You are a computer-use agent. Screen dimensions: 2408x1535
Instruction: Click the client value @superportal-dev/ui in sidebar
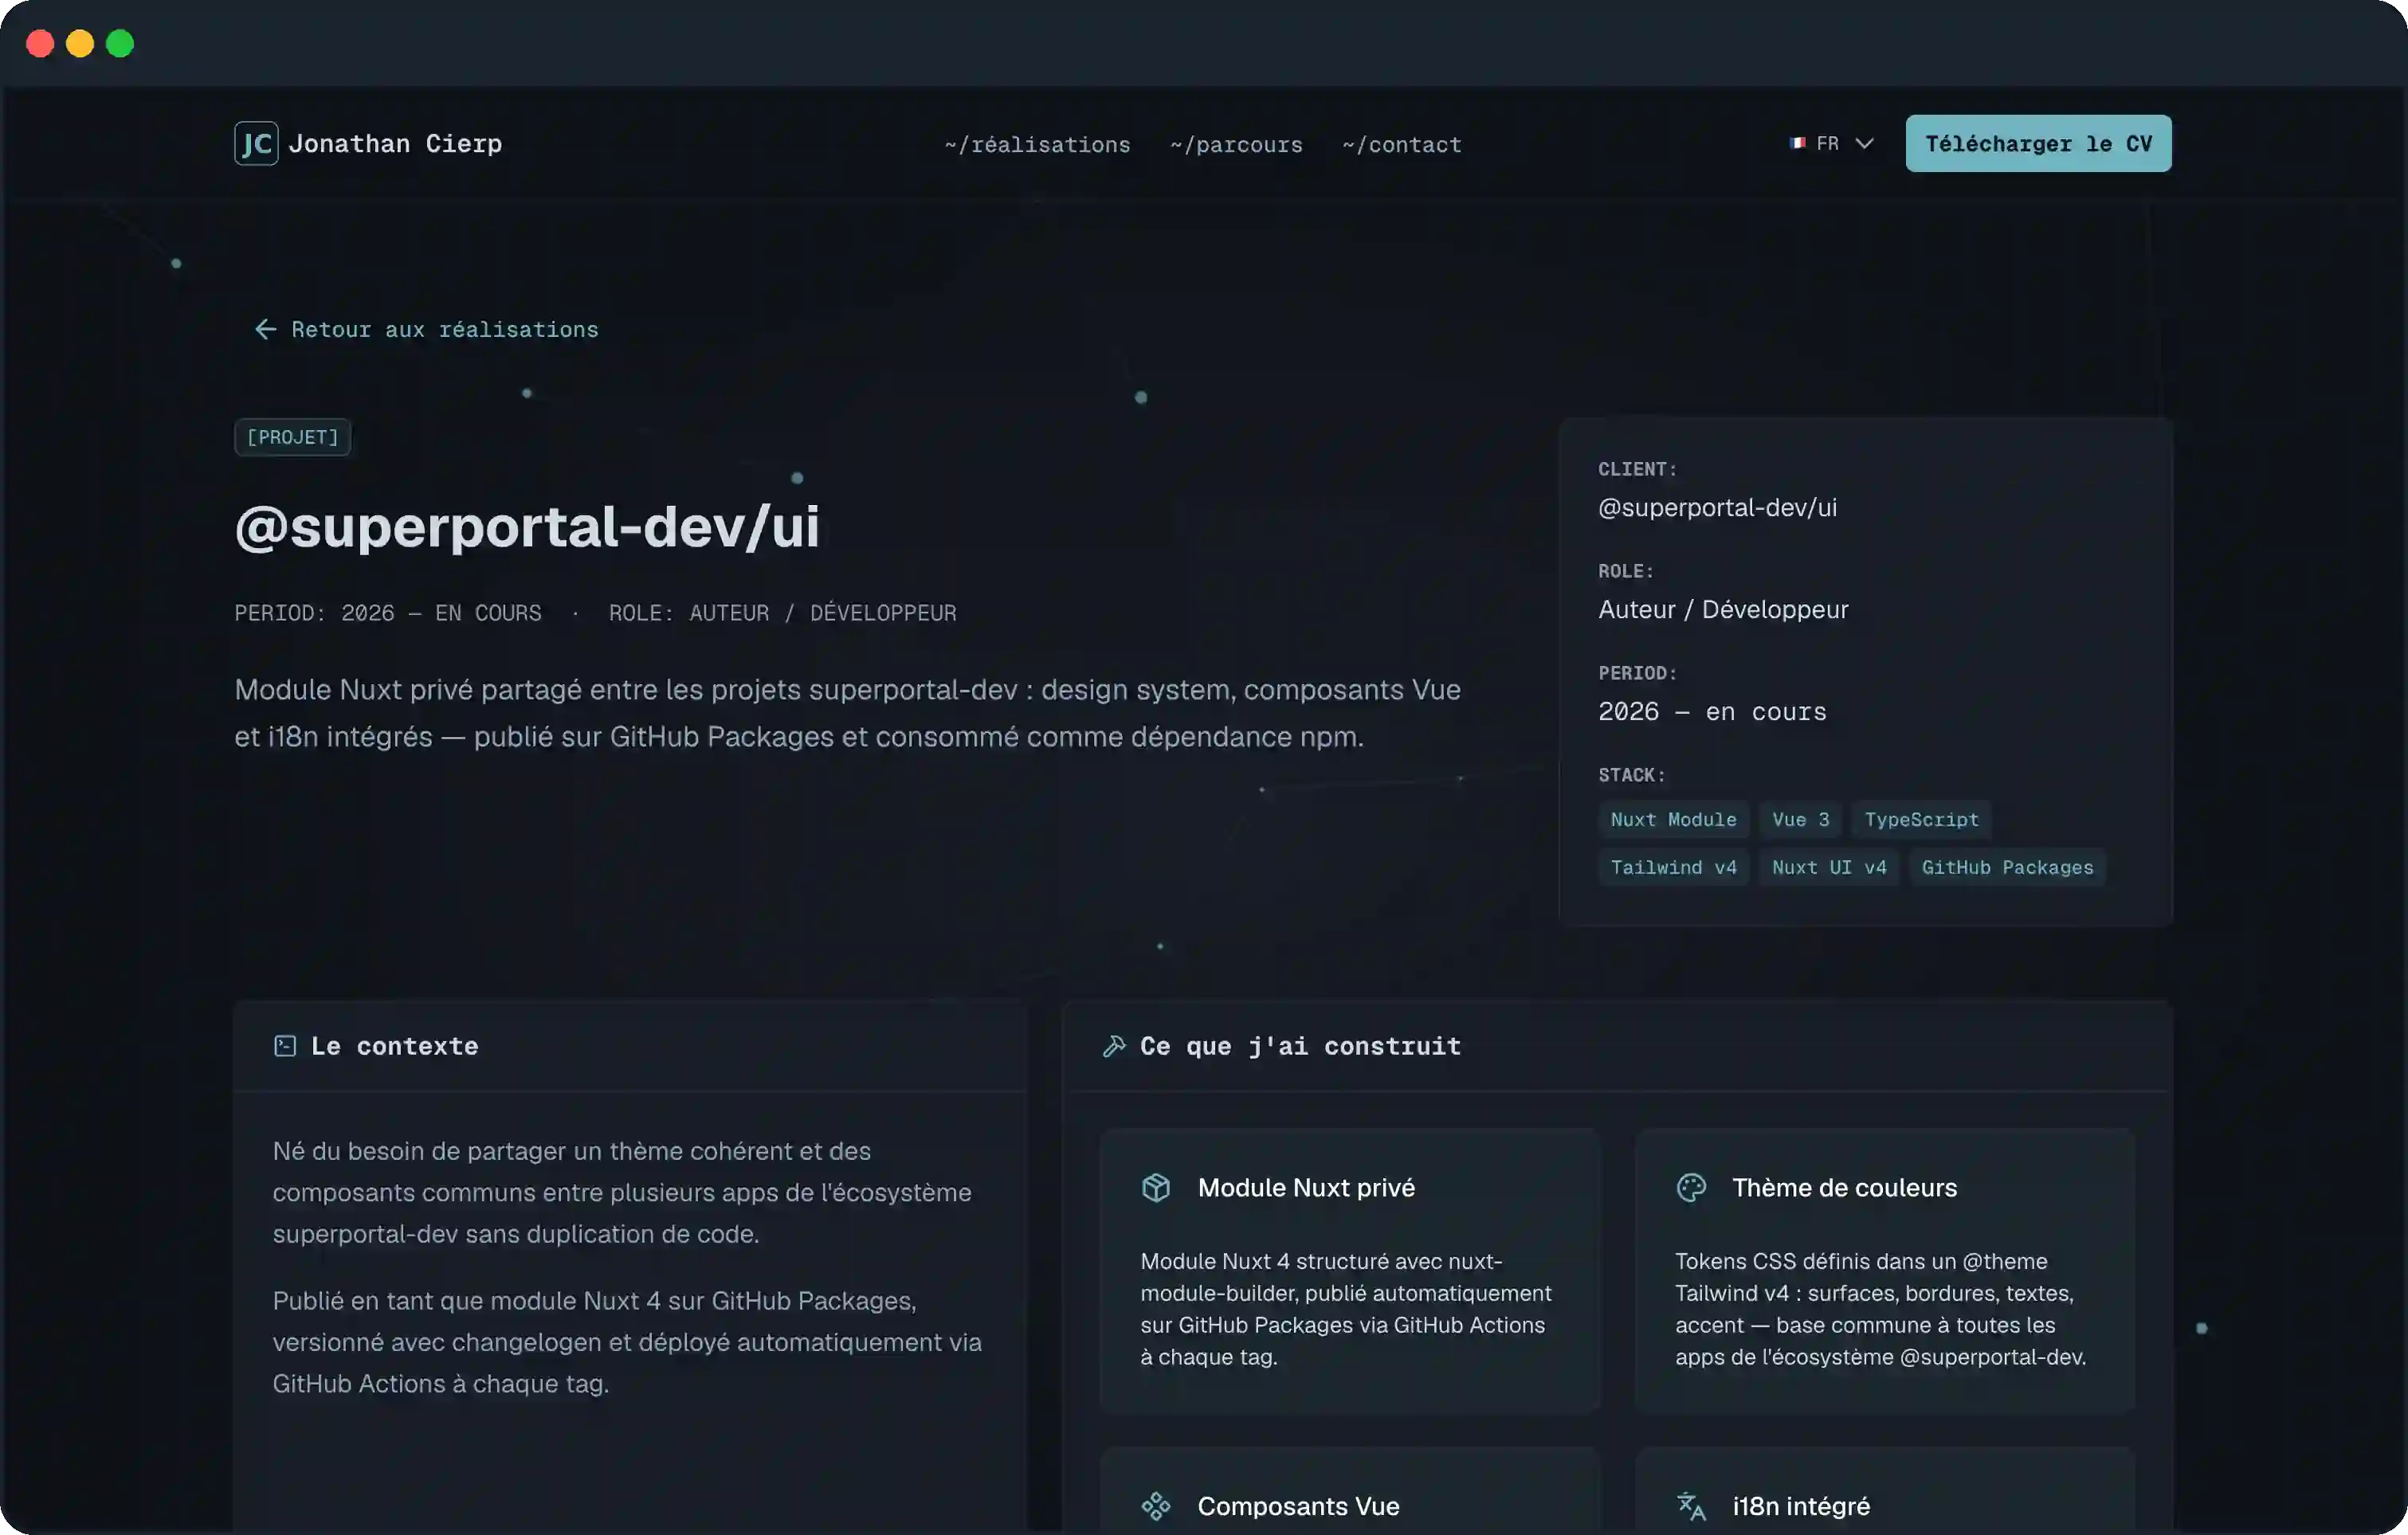click(1717, 507)
